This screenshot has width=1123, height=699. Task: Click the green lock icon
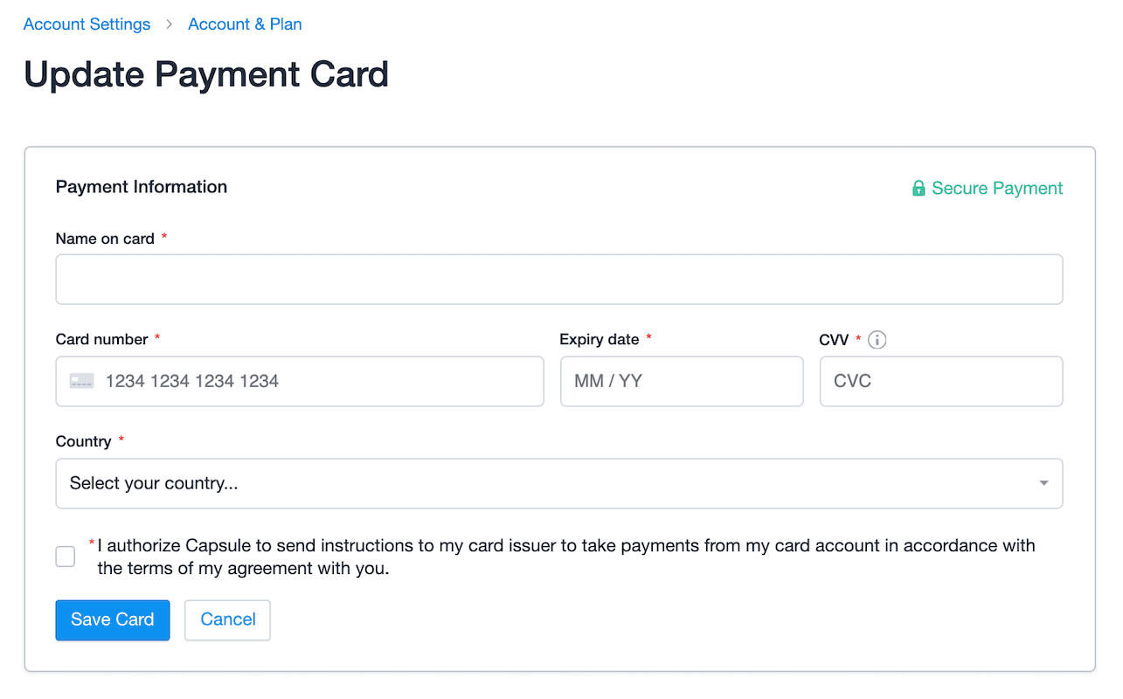coord(919,188)
